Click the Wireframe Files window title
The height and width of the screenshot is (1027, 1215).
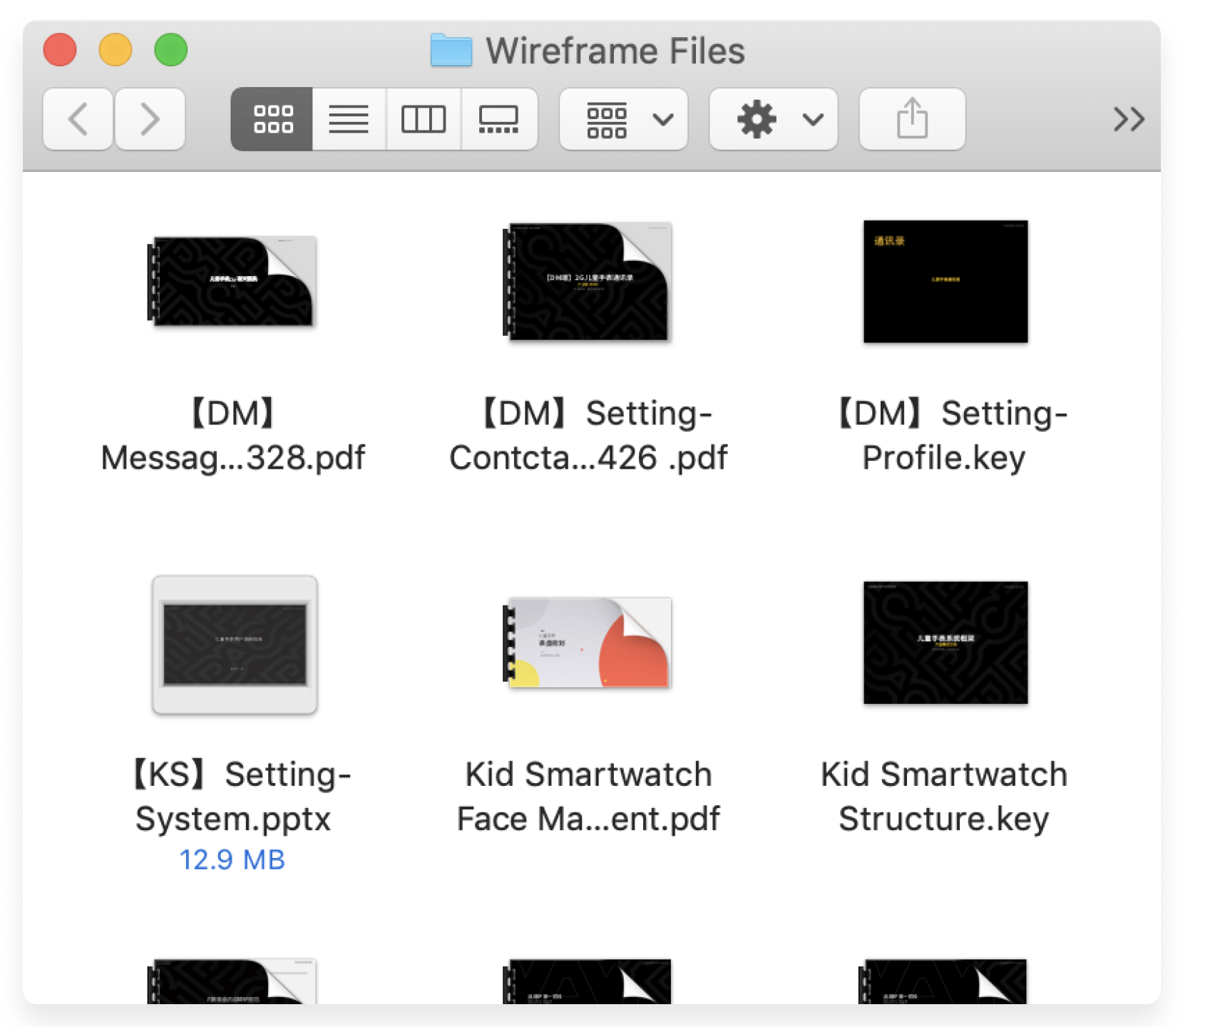tap(615, 51)
